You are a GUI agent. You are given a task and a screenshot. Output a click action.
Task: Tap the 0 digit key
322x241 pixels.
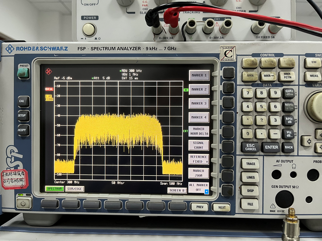point(247,134)
